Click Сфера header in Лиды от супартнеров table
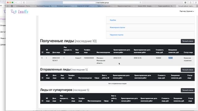This screenshot has width=198, height=111. tap(106, 101)
